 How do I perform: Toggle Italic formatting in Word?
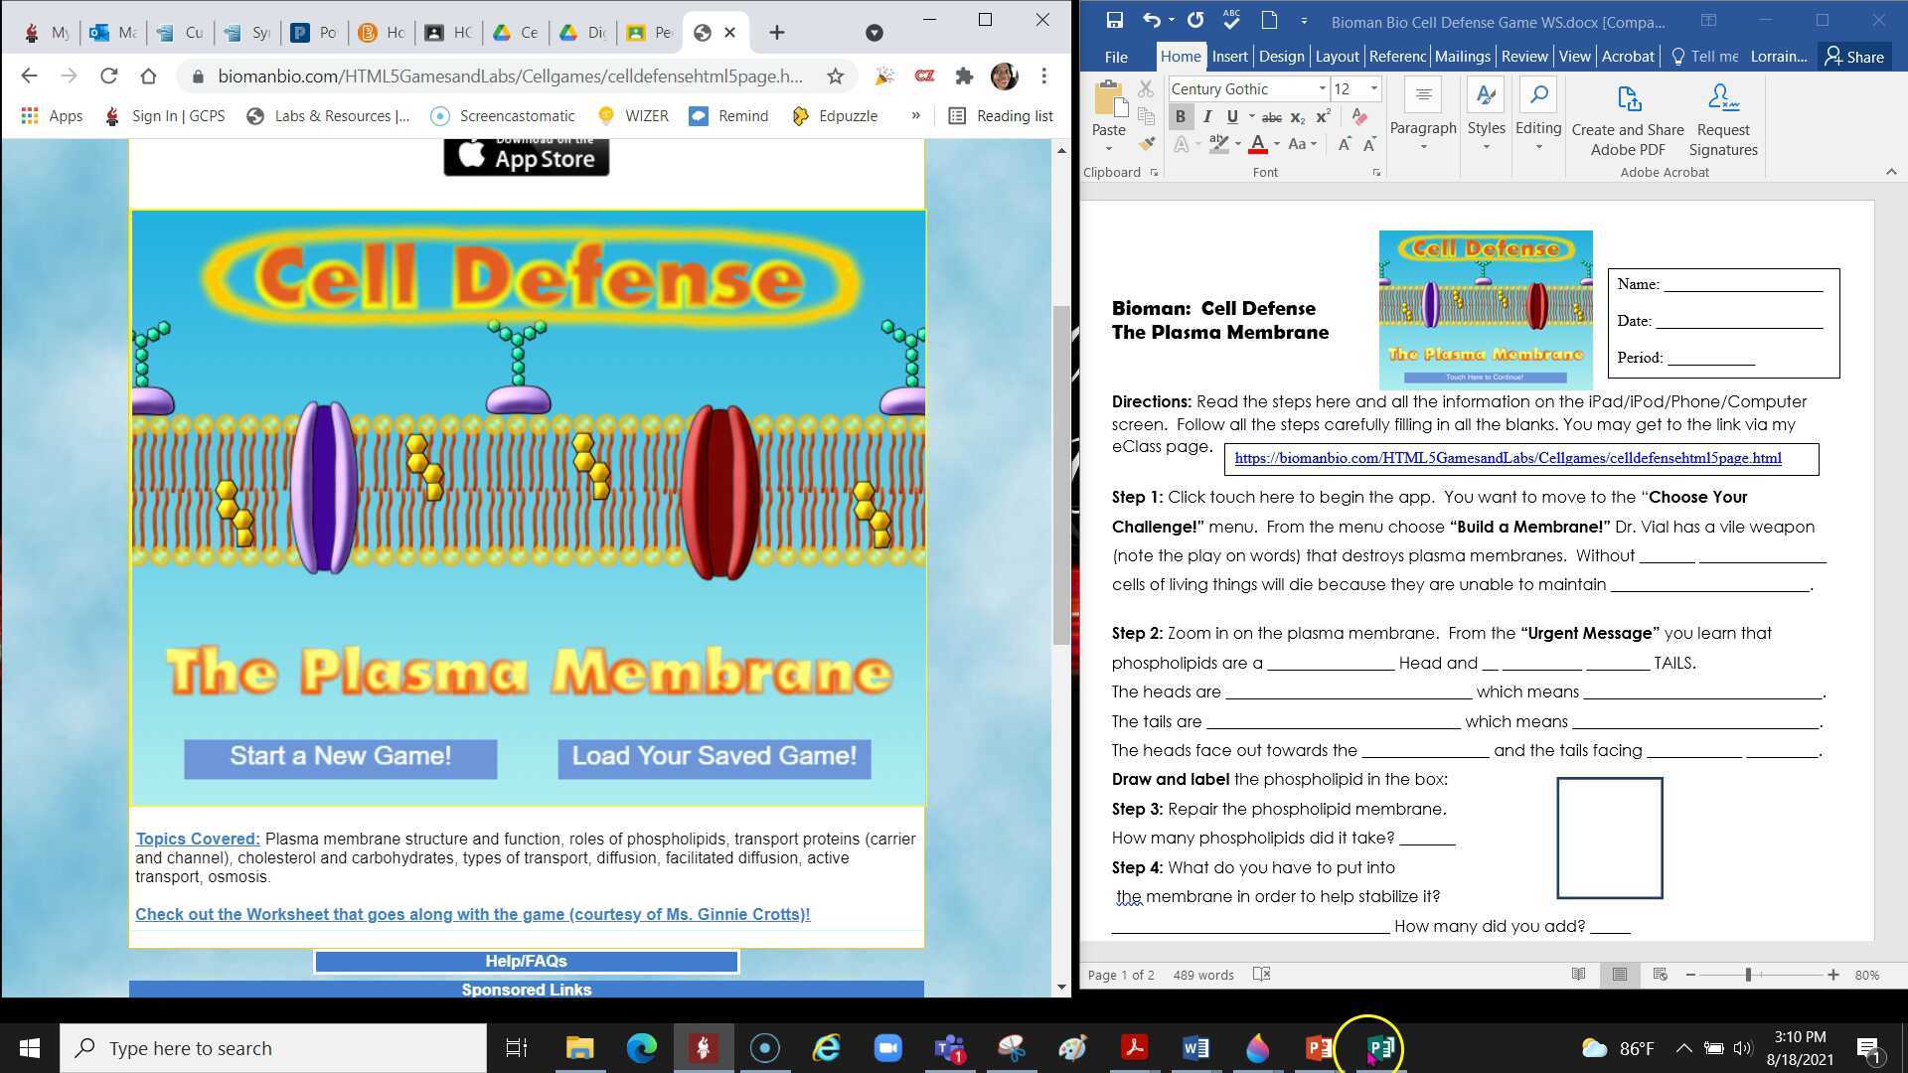click(x=1206, y=117)
